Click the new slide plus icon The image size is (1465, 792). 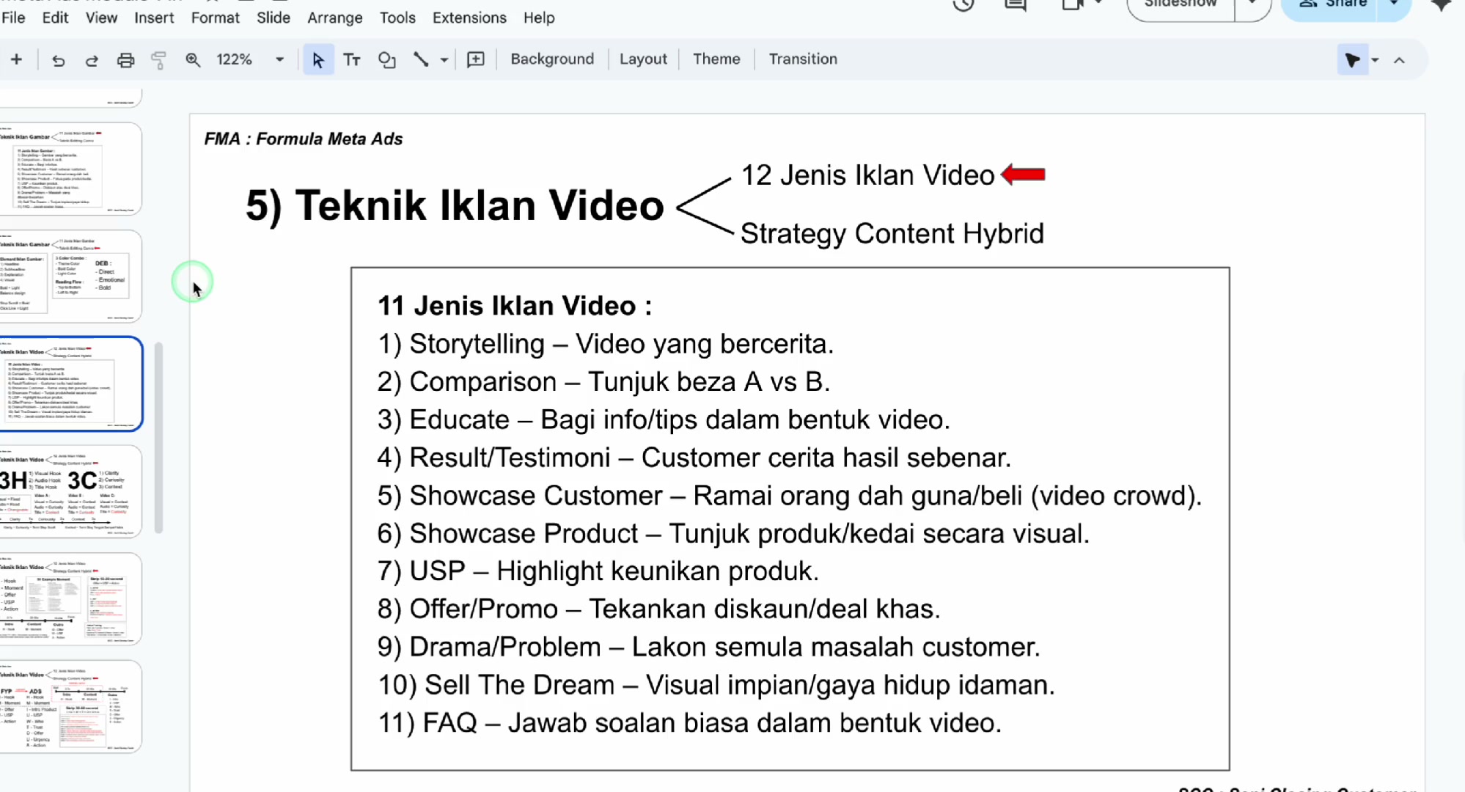16,59
